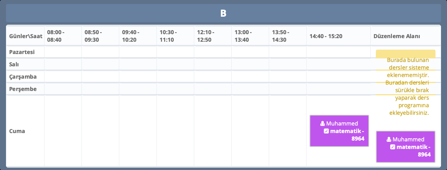
Task: Select the Friday 14:40 - 15:20 matematik lesson
Action: (339, 131)
